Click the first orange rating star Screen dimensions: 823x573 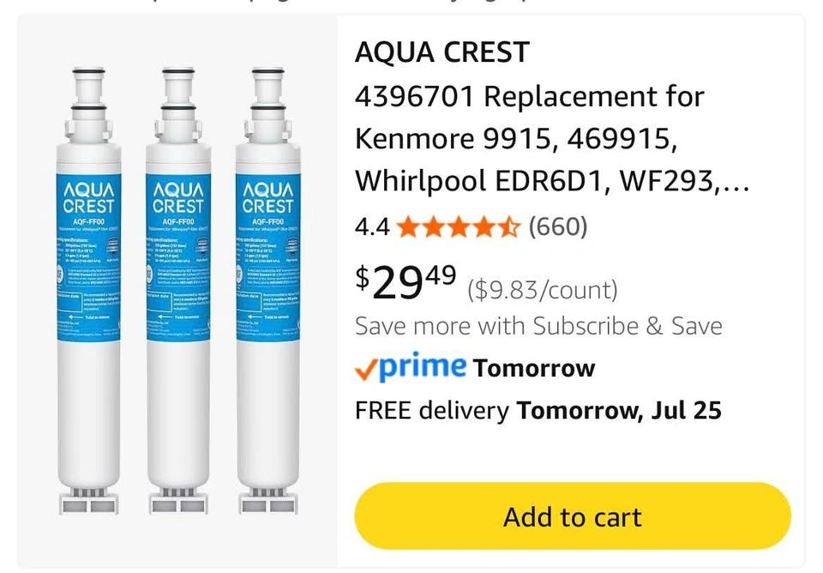(x=408, y=227)
